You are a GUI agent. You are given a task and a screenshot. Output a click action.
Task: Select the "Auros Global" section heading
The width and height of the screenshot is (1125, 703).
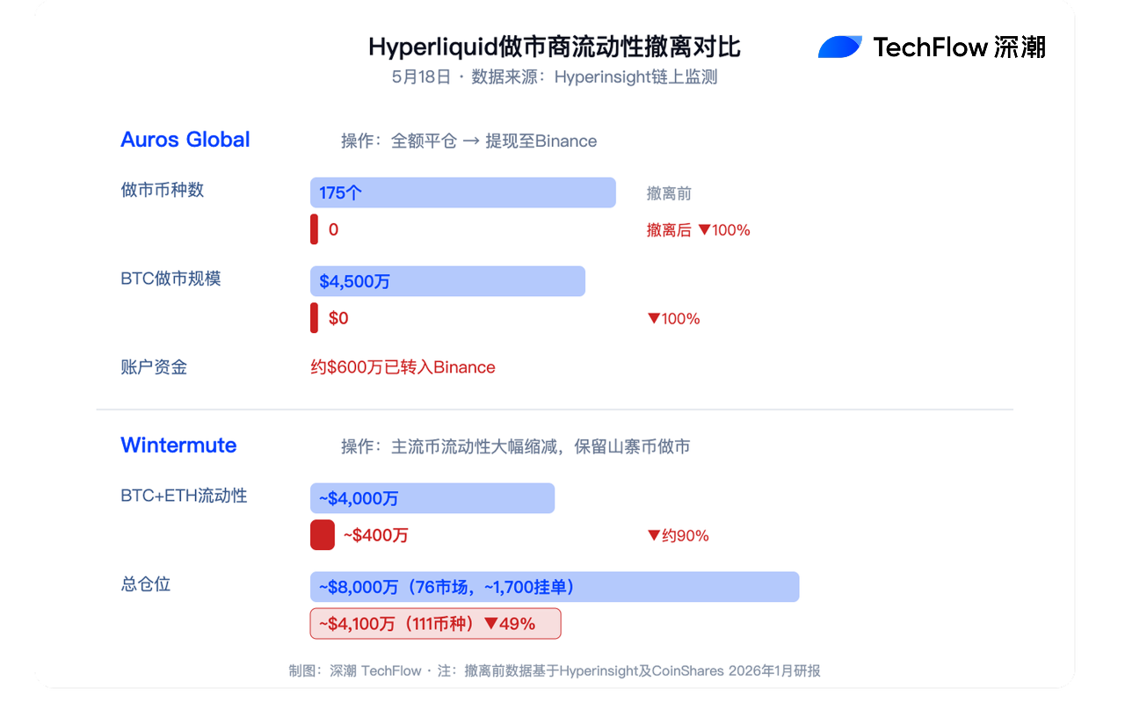point(185,140)
